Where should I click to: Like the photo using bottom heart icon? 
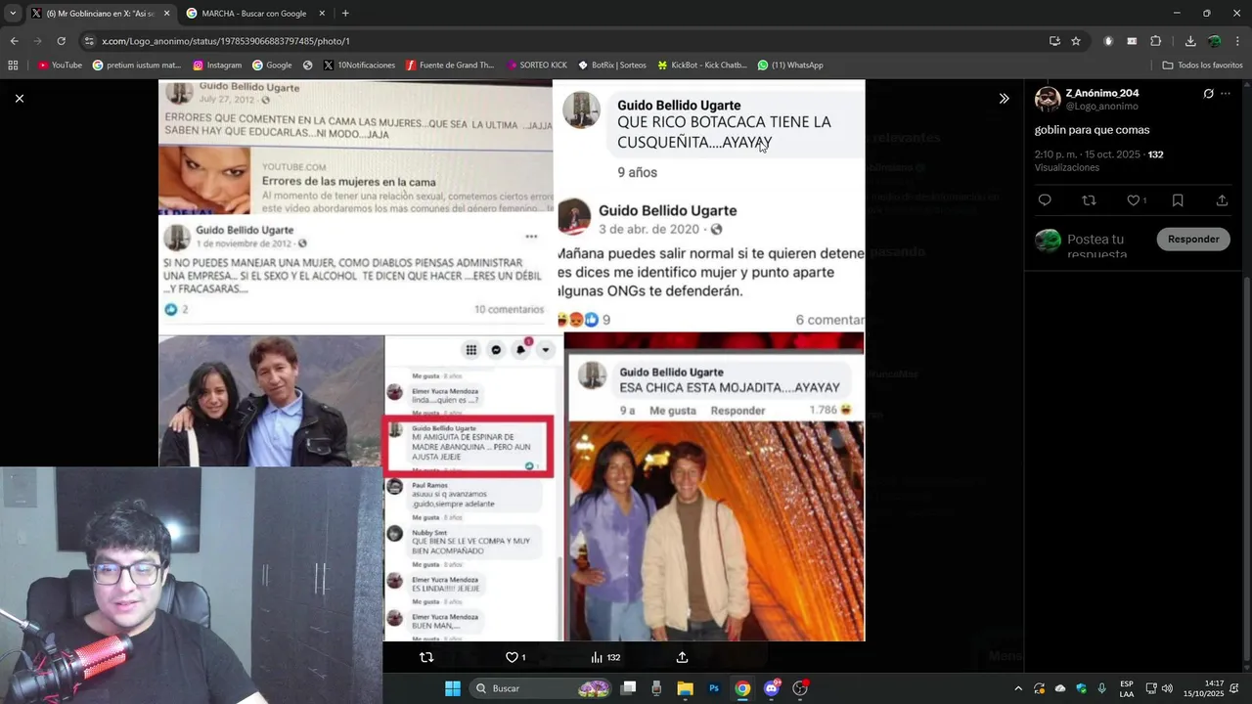[x=512, y=657]
